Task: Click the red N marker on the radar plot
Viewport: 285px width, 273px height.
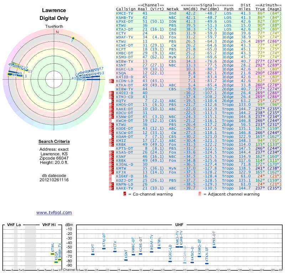Action: 57,32
